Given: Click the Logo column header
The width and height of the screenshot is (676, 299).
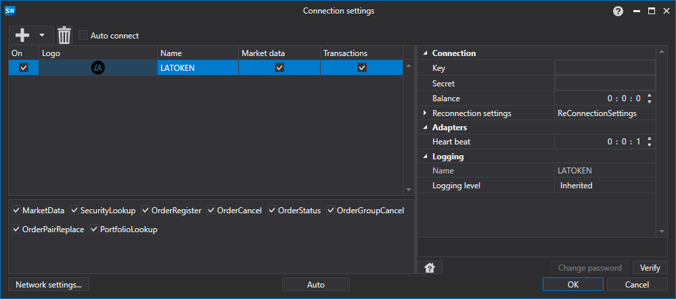Looking at the screenshot, I should tap(98, 53).
